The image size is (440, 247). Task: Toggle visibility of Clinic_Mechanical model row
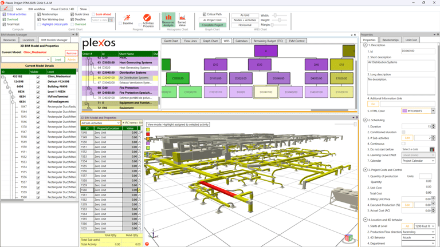coord(38,77)
